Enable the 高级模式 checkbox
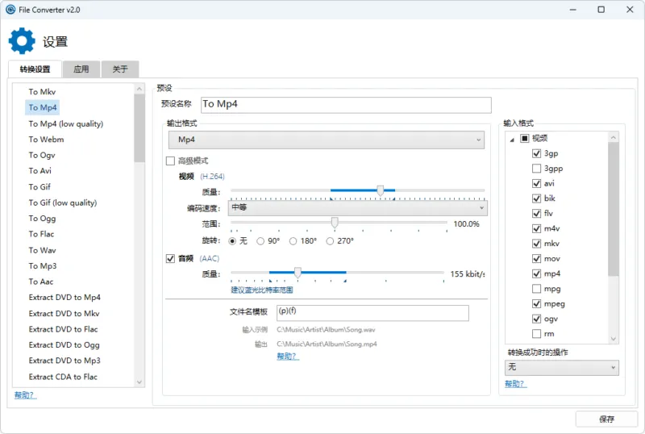The width and height of the screenshot is (645, 434). 170,161
